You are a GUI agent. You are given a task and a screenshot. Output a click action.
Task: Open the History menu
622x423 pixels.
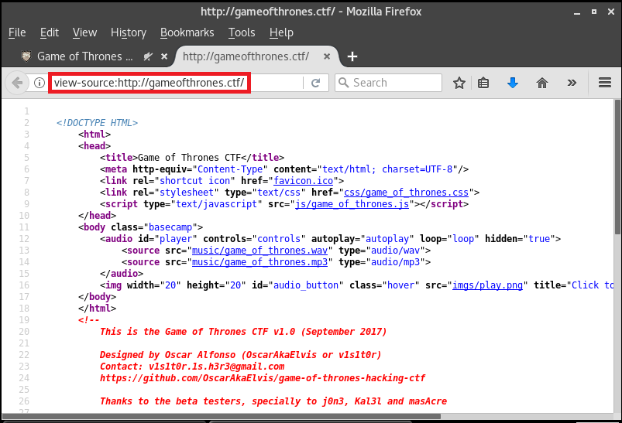tap(129, 32)
